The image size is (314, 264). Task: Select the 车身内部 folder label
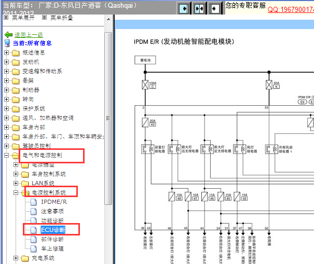tap(34, 127)
